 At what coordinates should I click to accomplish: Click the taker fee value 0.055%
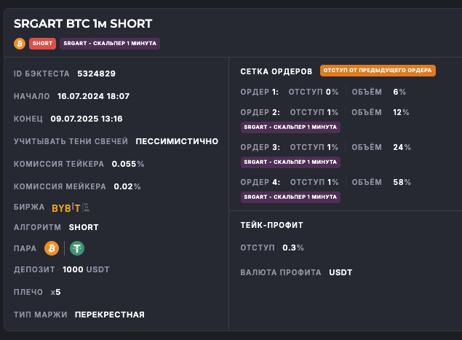tap(128, 164)
